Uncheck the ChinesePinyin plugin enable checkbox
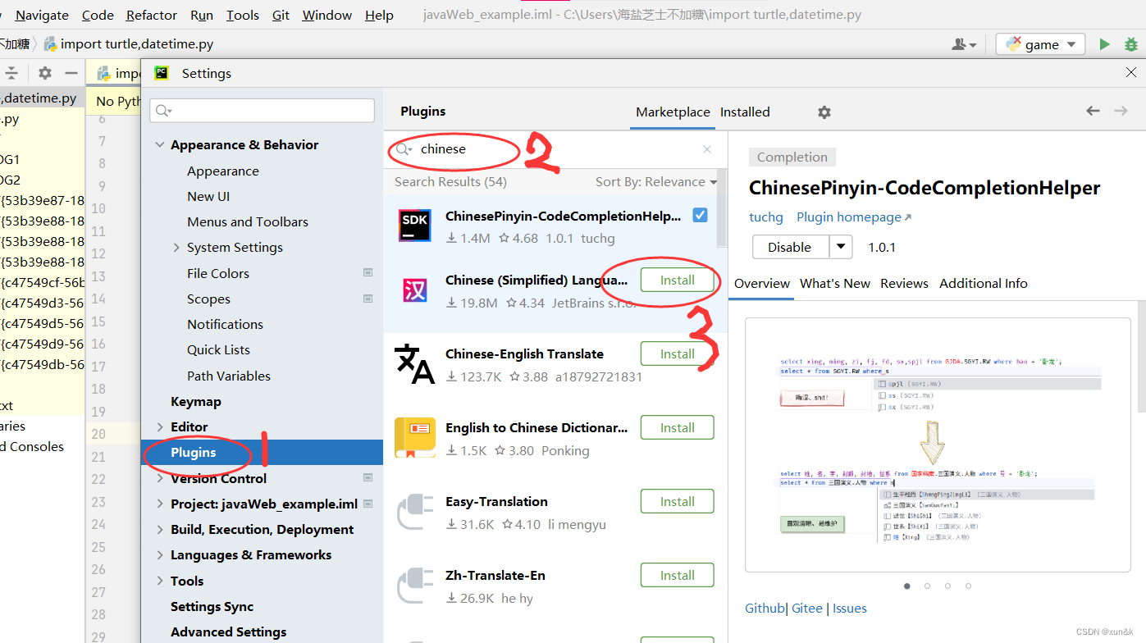 701,215
